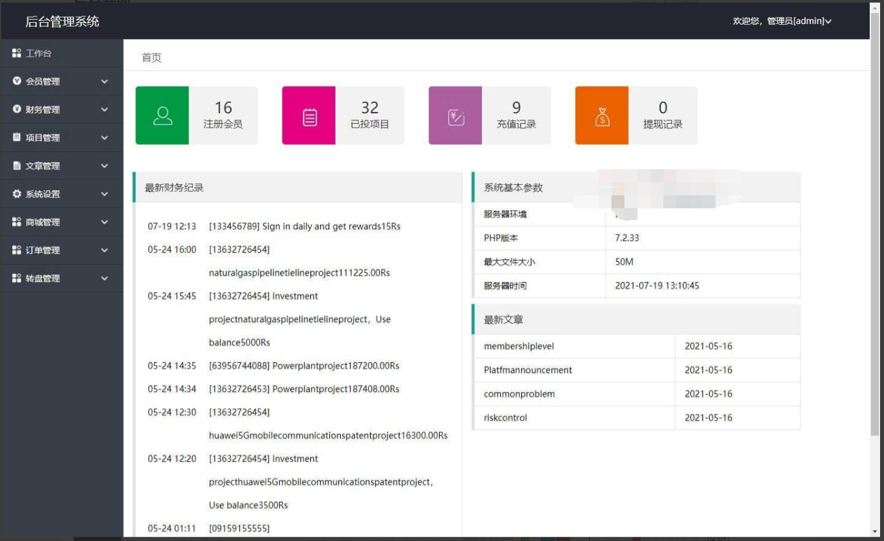Screen dimensions: 884x541
Task: Expand the 转盘管理 sidebar chevron
Action: click(104, 278)
